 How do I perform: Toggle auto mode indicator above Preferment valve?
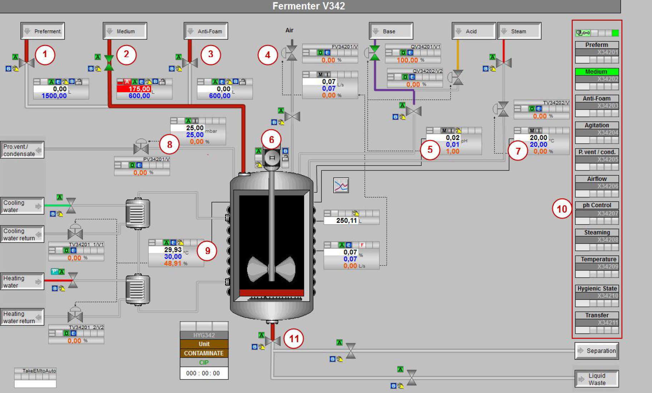point(15,57)
